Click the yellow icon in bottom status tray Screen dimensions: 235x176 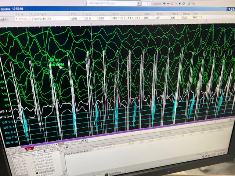[212, 155]
